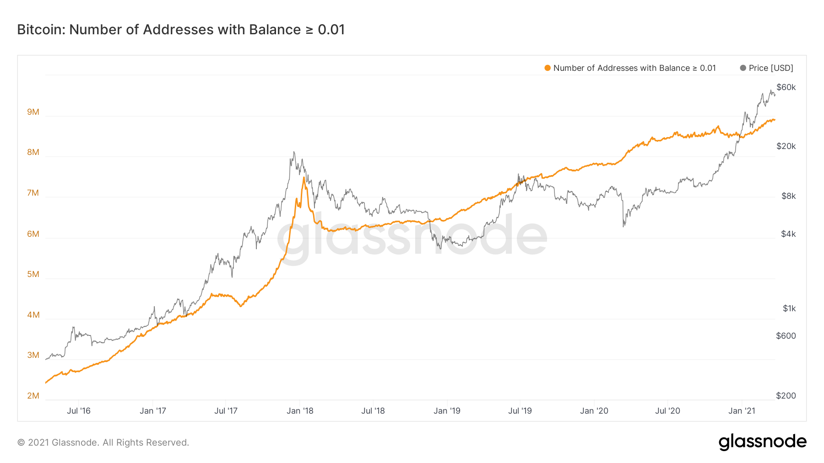
Task: Select the Jan '18 x-axis label
Action: [300, 411]
